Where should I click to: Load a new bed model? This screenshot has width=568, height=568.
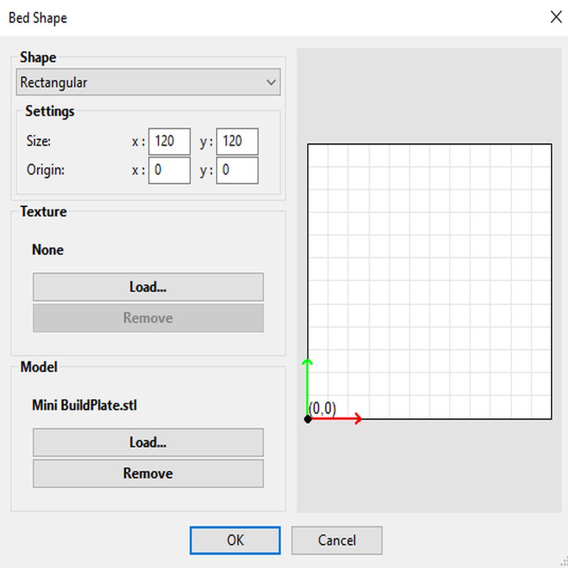pos(148,442)
